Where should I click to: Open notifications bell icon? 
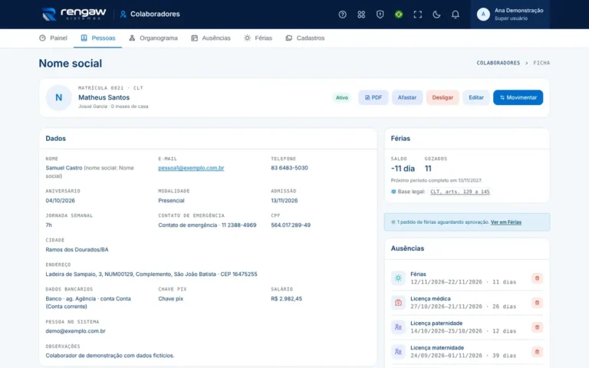point(455,15)
